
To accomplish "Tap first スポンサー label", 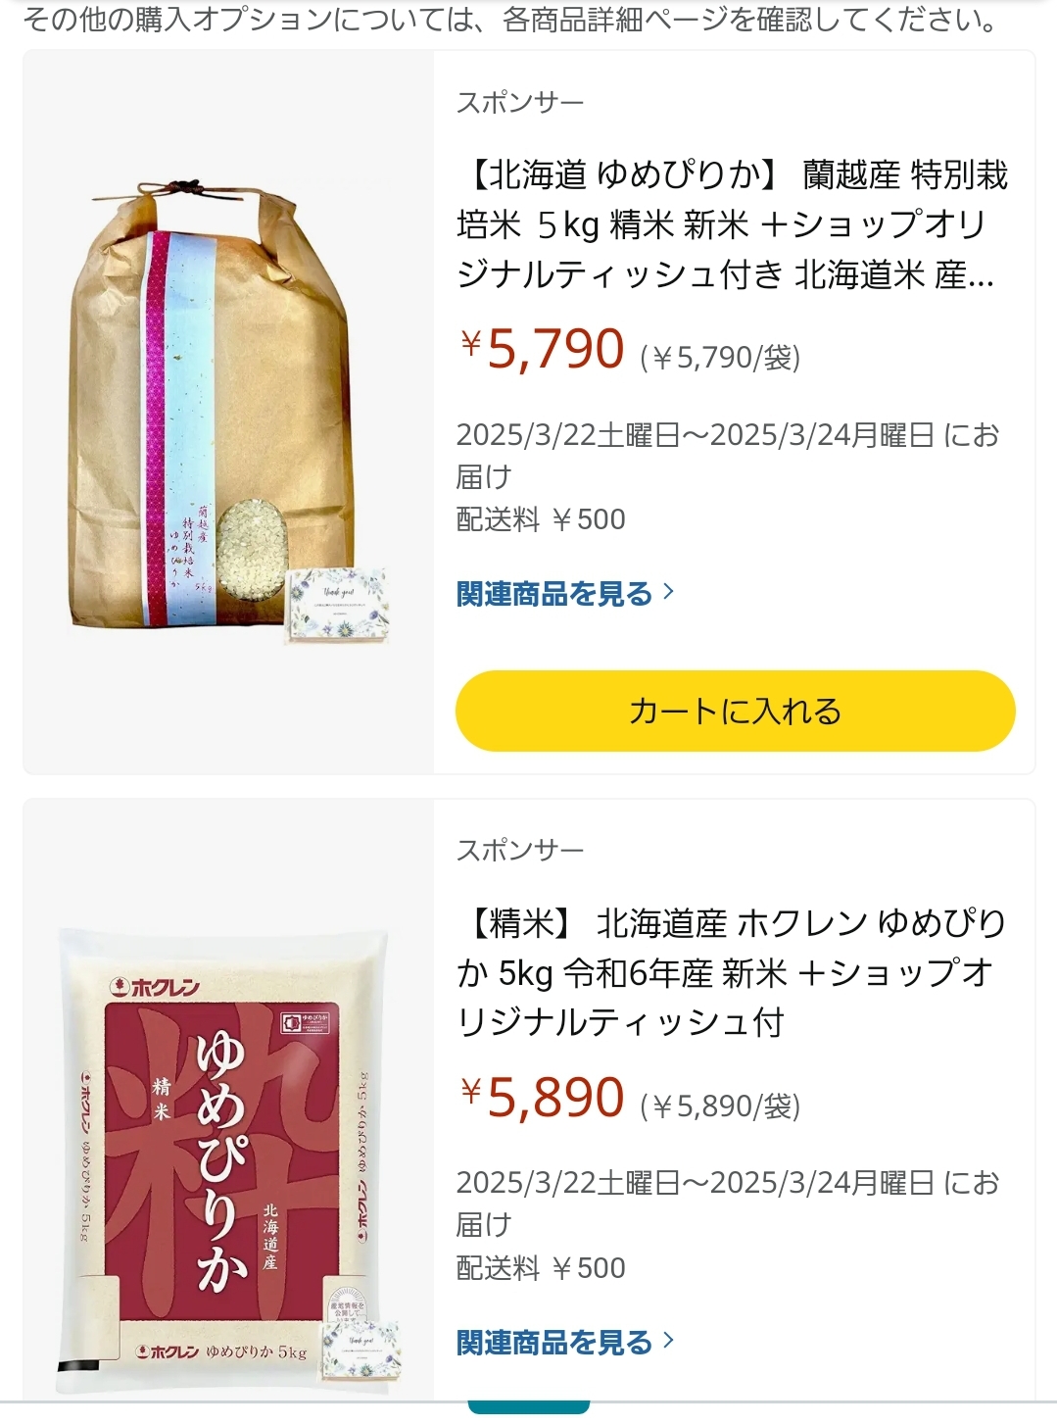I will point(520,102).
